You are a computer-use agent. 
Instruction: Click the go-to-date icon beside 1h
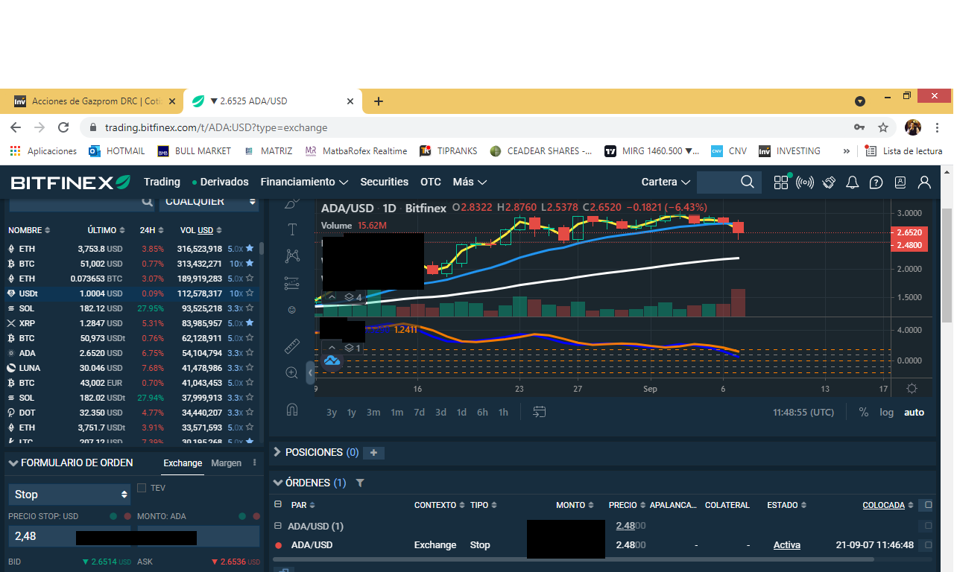click(x=540, y=412)
